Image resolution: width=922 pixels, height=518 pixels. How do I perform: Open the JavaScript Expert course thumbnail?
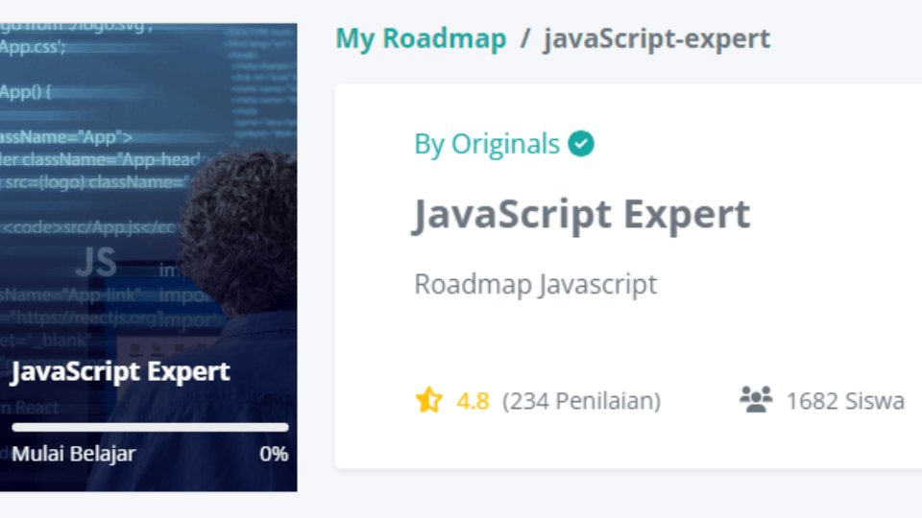pos(148,257)
